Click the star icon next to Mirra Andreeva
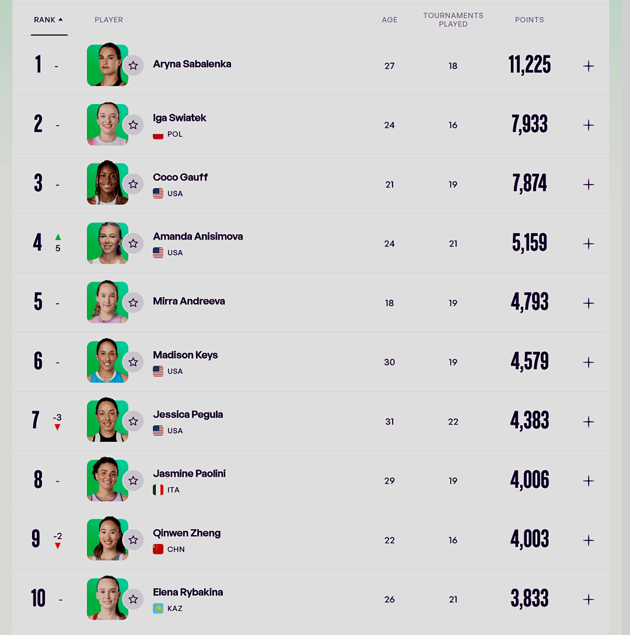630x635 pixels. (x=133, y=303)
